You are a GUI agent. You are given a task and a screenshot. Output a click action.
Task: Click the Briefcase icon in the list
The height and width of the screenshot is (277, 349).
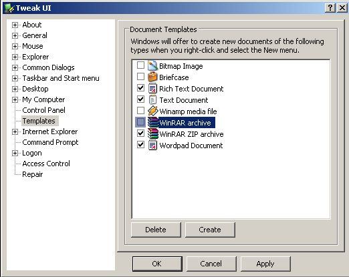[x=152, y=77]
